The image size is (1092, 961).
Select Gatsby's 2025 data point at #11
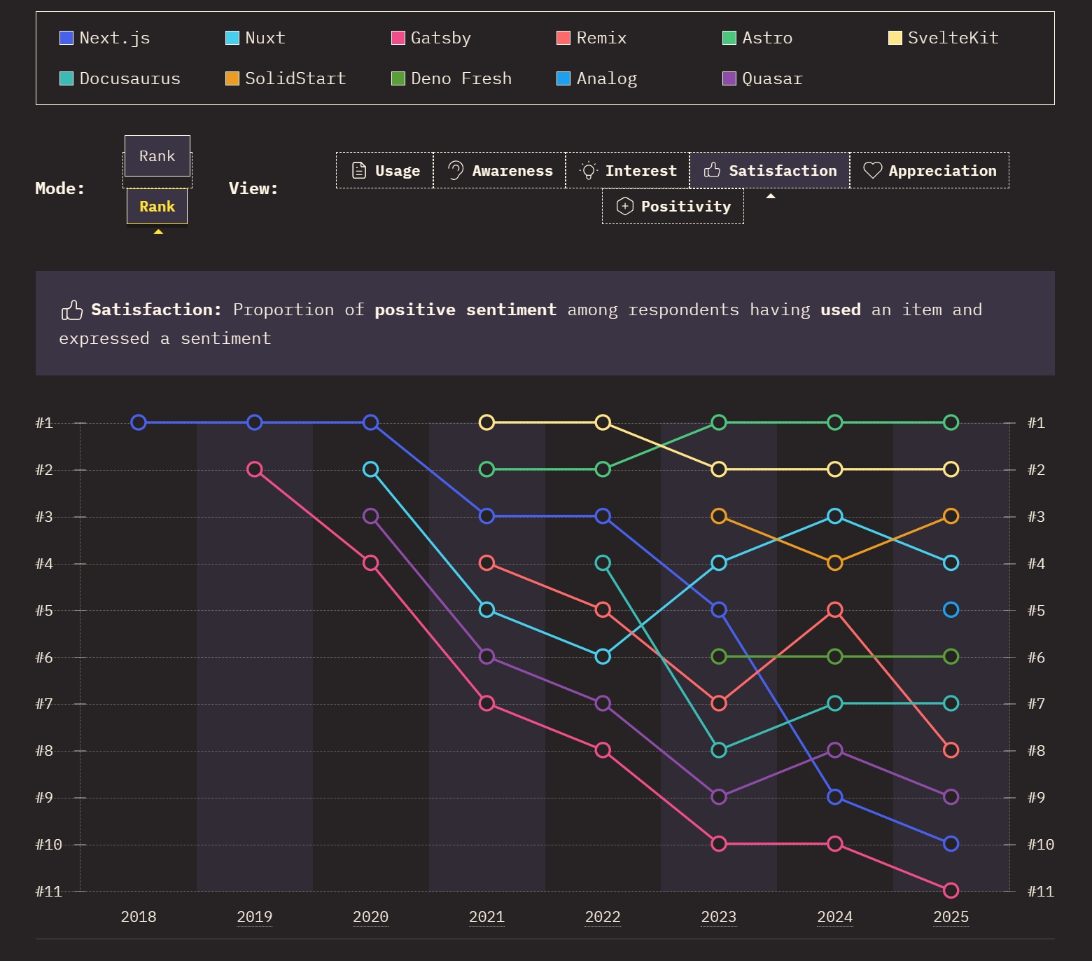(x=951, y=890)
